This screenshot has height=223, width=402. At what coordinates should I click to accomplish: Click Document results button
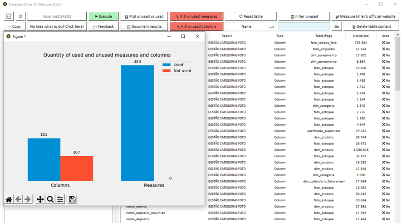[144, 26]
